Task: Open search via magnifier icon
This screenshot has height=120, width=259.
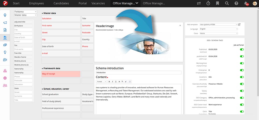Action: tap(227, 3)
